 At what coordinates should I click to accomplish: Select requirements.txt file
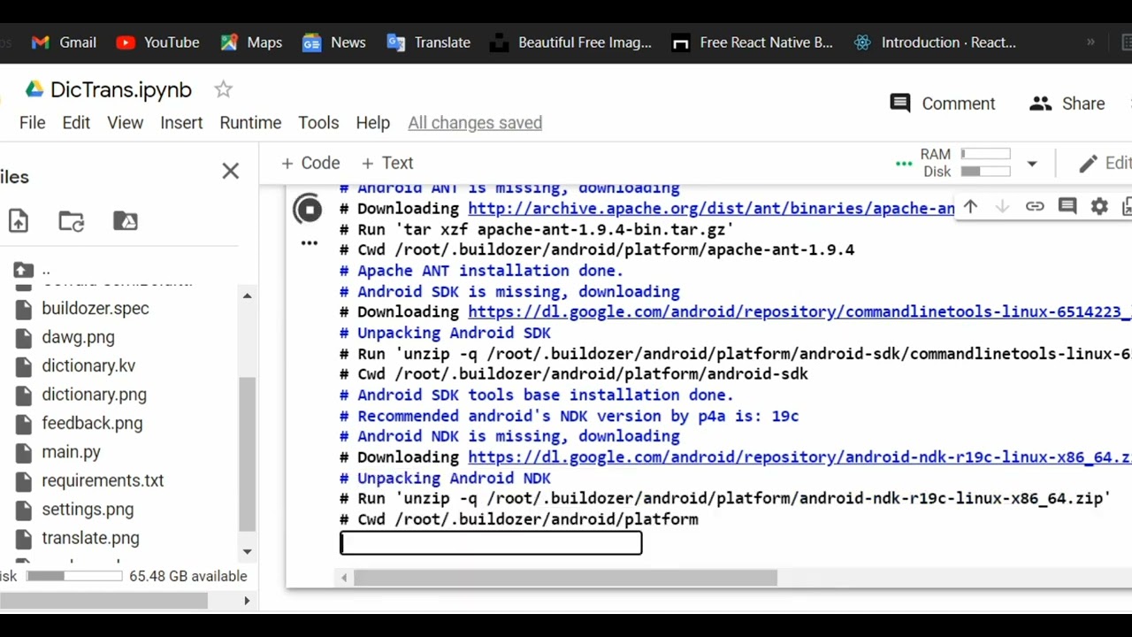click(103, 480)
